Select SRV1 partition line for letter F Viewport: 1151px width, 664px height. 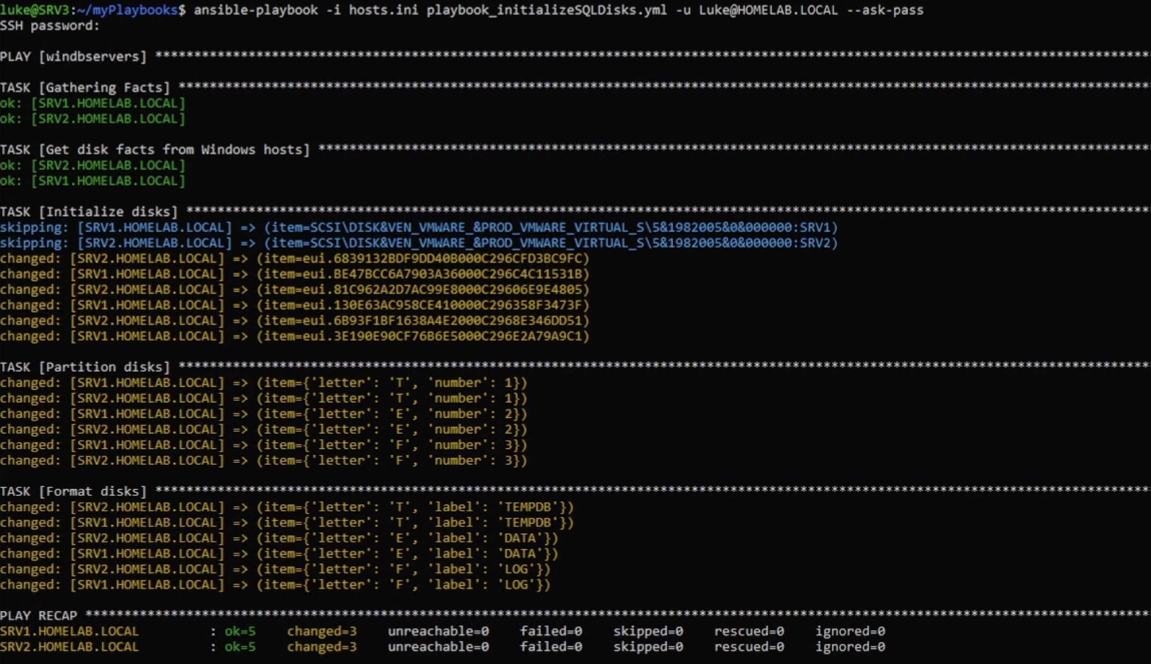click(x=264, y=446)
